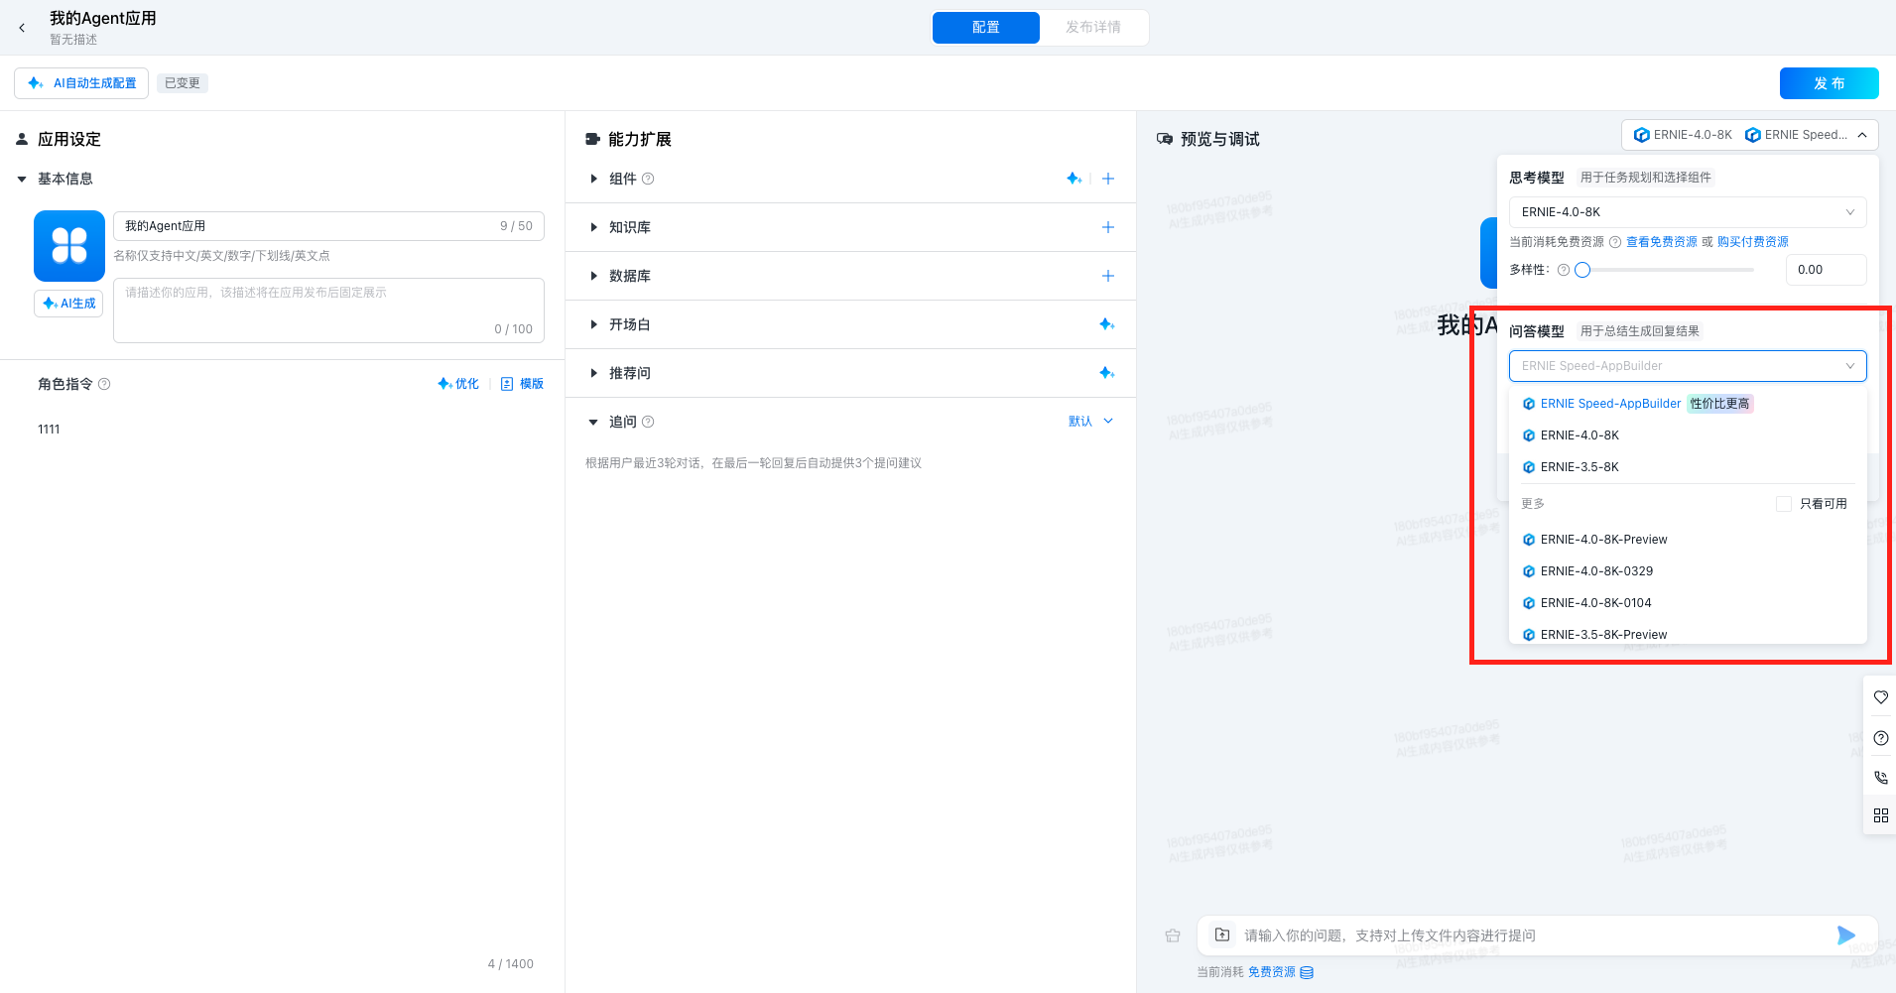
Task: Click the 多样性 slider handle
Action: (x=1582, y=270)
